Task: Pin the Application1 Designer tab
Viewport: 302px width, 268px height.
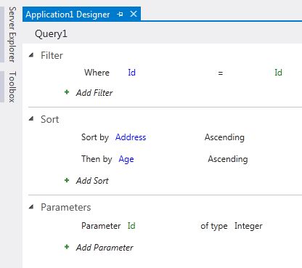Action: point(120,15)
